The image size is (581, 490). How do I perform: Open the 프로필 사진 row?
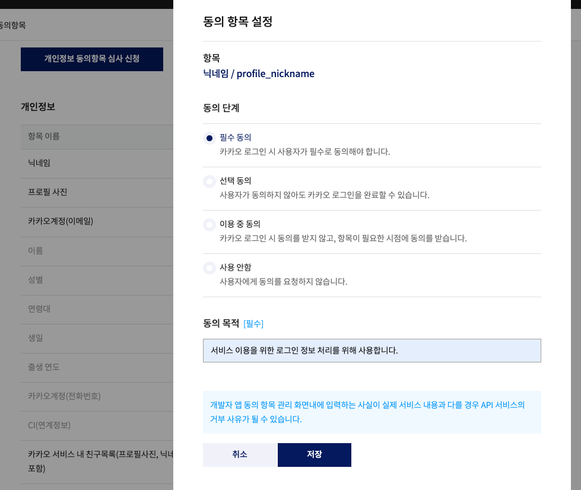point(97,193)
